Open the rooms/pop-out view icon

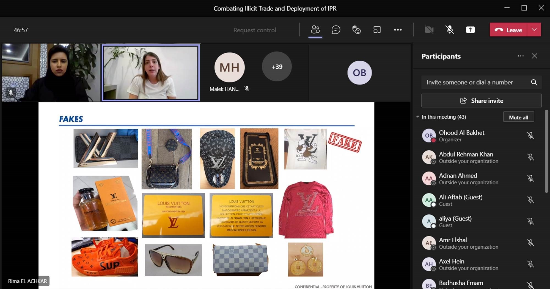pyautogui.click(x=377, y=30)
